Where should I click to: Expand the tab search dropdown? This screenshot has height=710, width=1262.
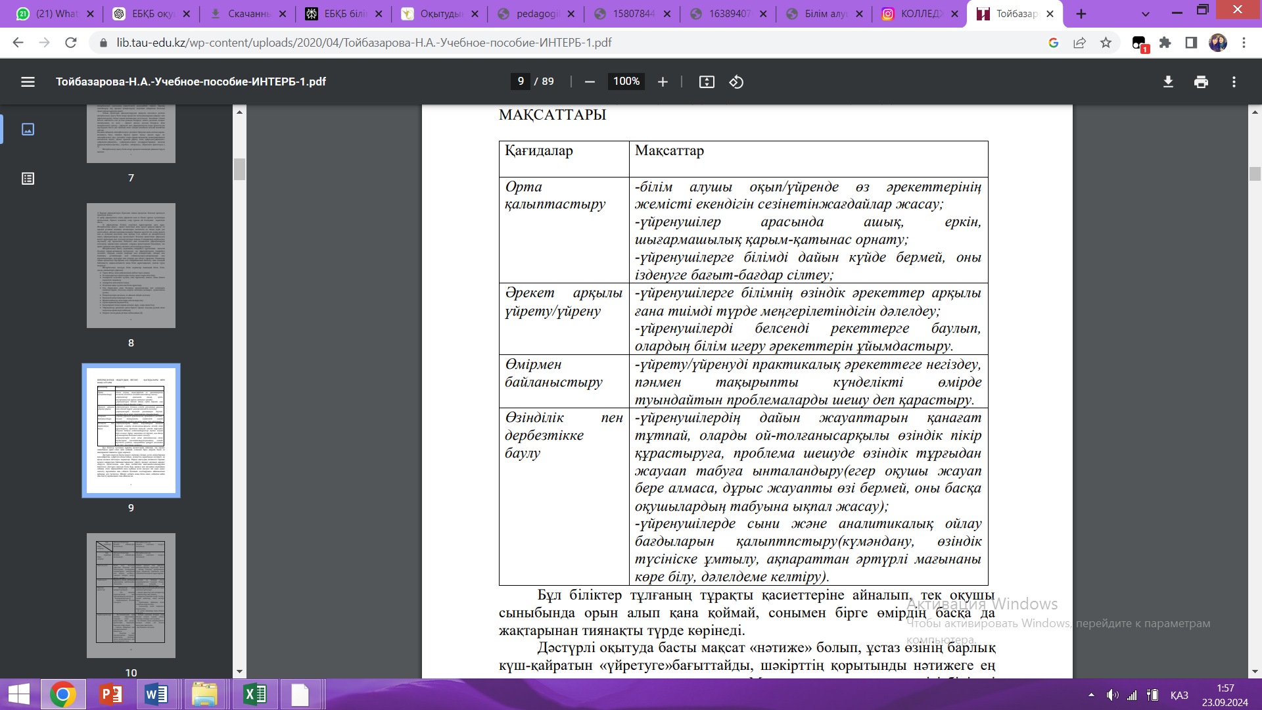(1146, 13)
